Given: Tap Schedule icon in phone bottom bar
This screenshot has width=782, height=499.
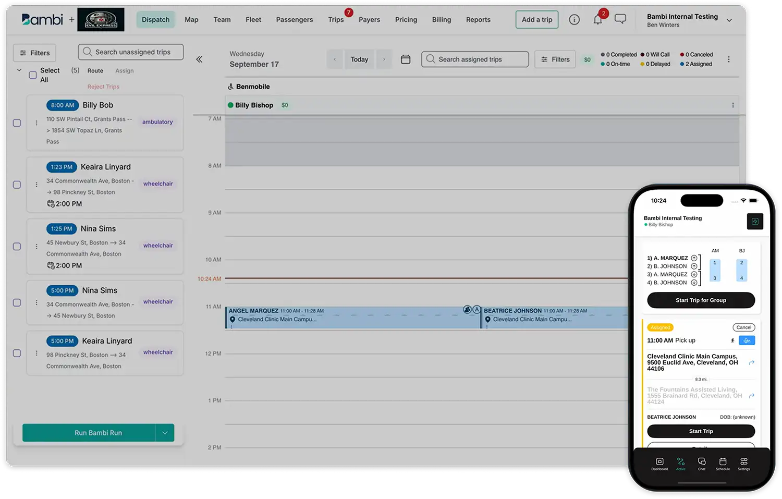Looking at the screenshot, I should pyautogui.click(x=723, y=464).
